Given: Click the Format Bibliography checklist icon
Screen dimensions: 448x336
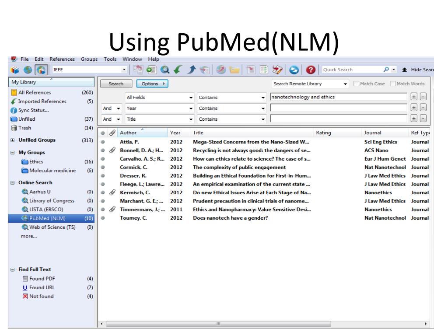Looking at the screenshot, I should (x=264, y=70).
